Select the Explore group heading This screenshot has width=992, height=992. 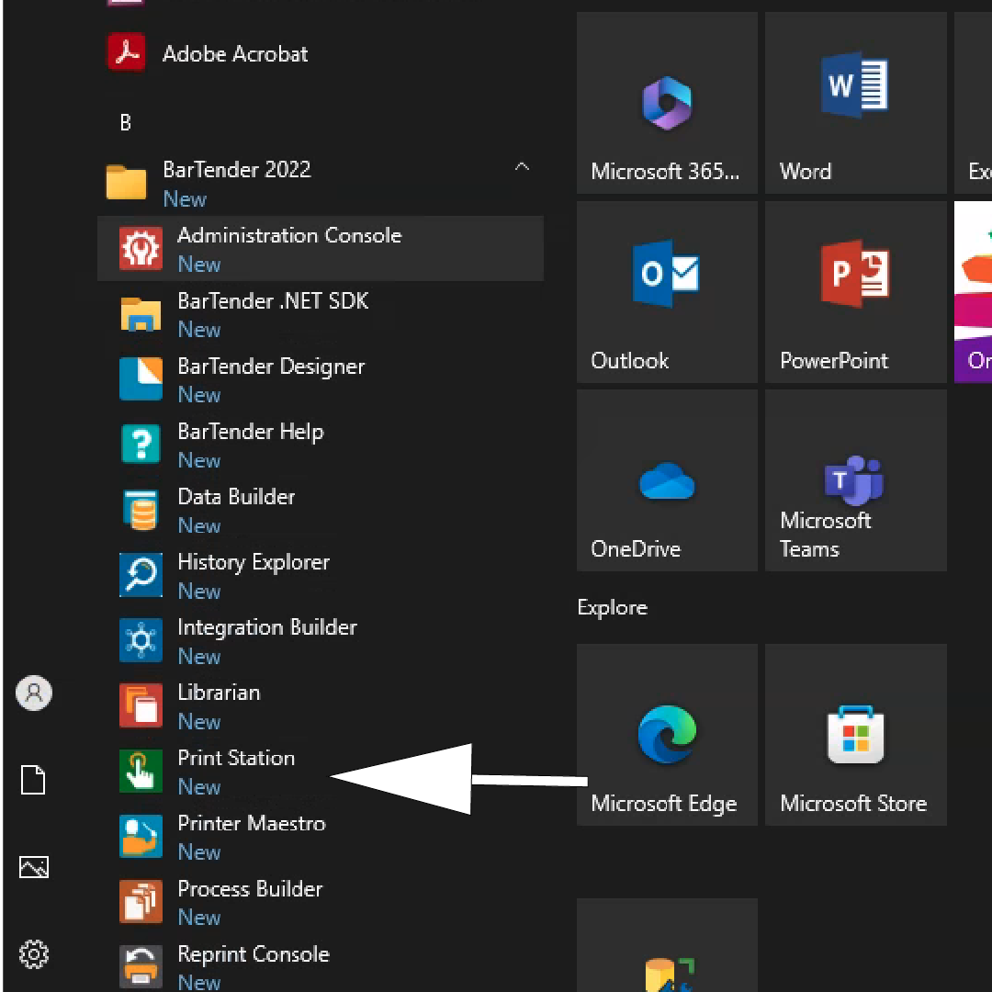pyautogui.click(x=613, y=608)
